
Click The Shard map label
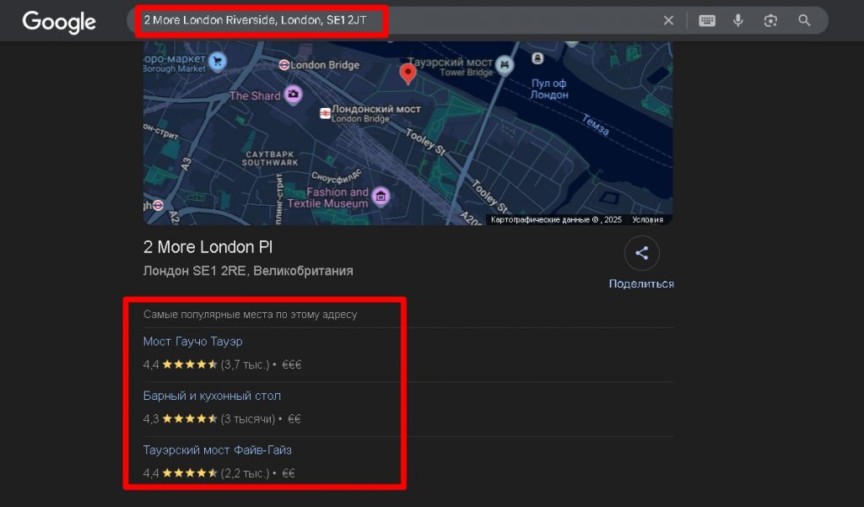coord(255,96)
